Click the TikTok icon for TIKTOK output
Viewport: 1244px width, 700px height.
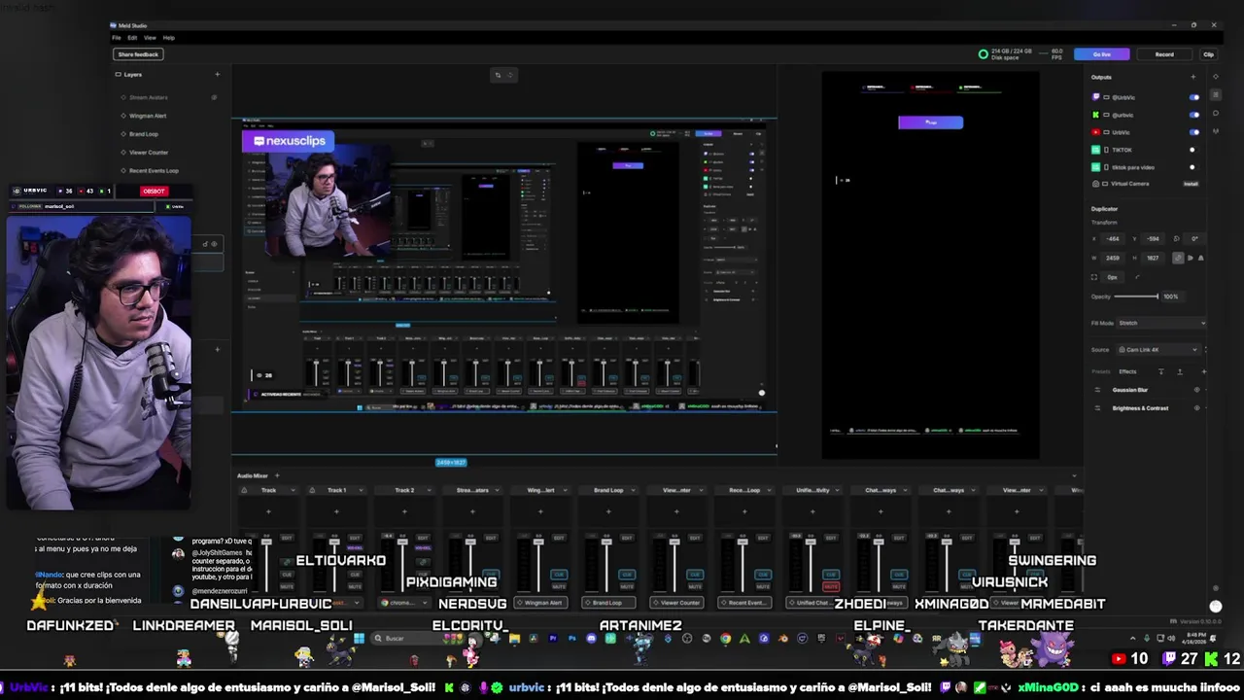[x=1096, y=150]
